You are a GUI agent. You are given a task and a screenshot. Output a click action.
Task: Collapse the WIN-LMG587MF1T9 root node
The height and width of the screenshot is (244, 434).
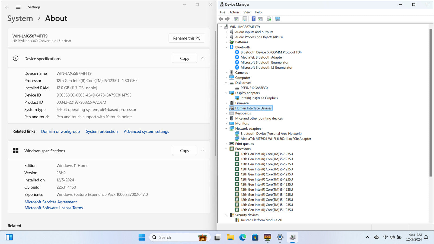point(221,27)
